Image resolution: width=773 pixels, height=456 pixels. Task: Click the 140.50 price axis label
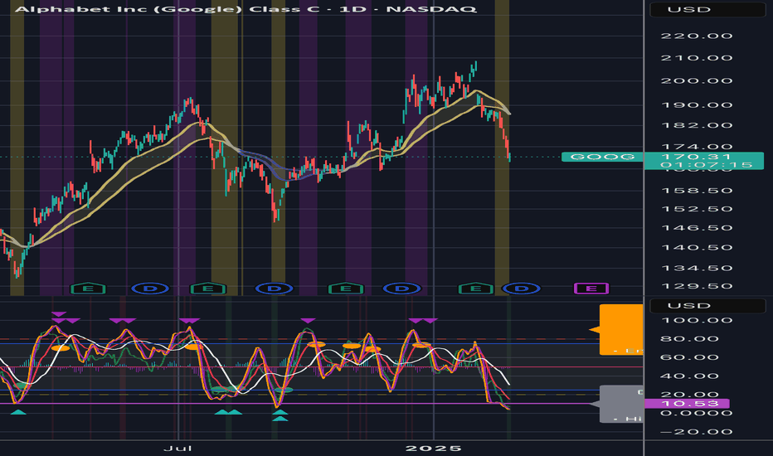pos(697,248)
